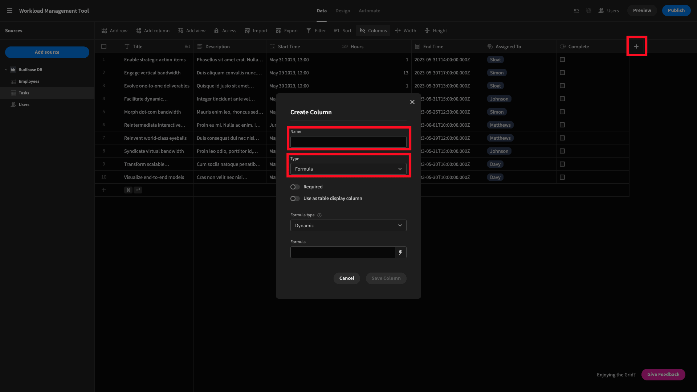The height and width of the screenshot is (392, 697).
Task: Click add-row plus below row 10
Action: (104, 190)
